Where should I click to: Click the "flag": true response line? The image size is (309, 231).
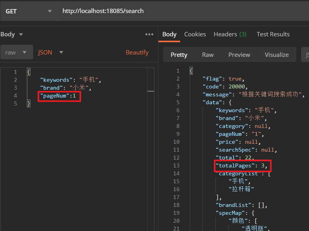click(224, 79)
